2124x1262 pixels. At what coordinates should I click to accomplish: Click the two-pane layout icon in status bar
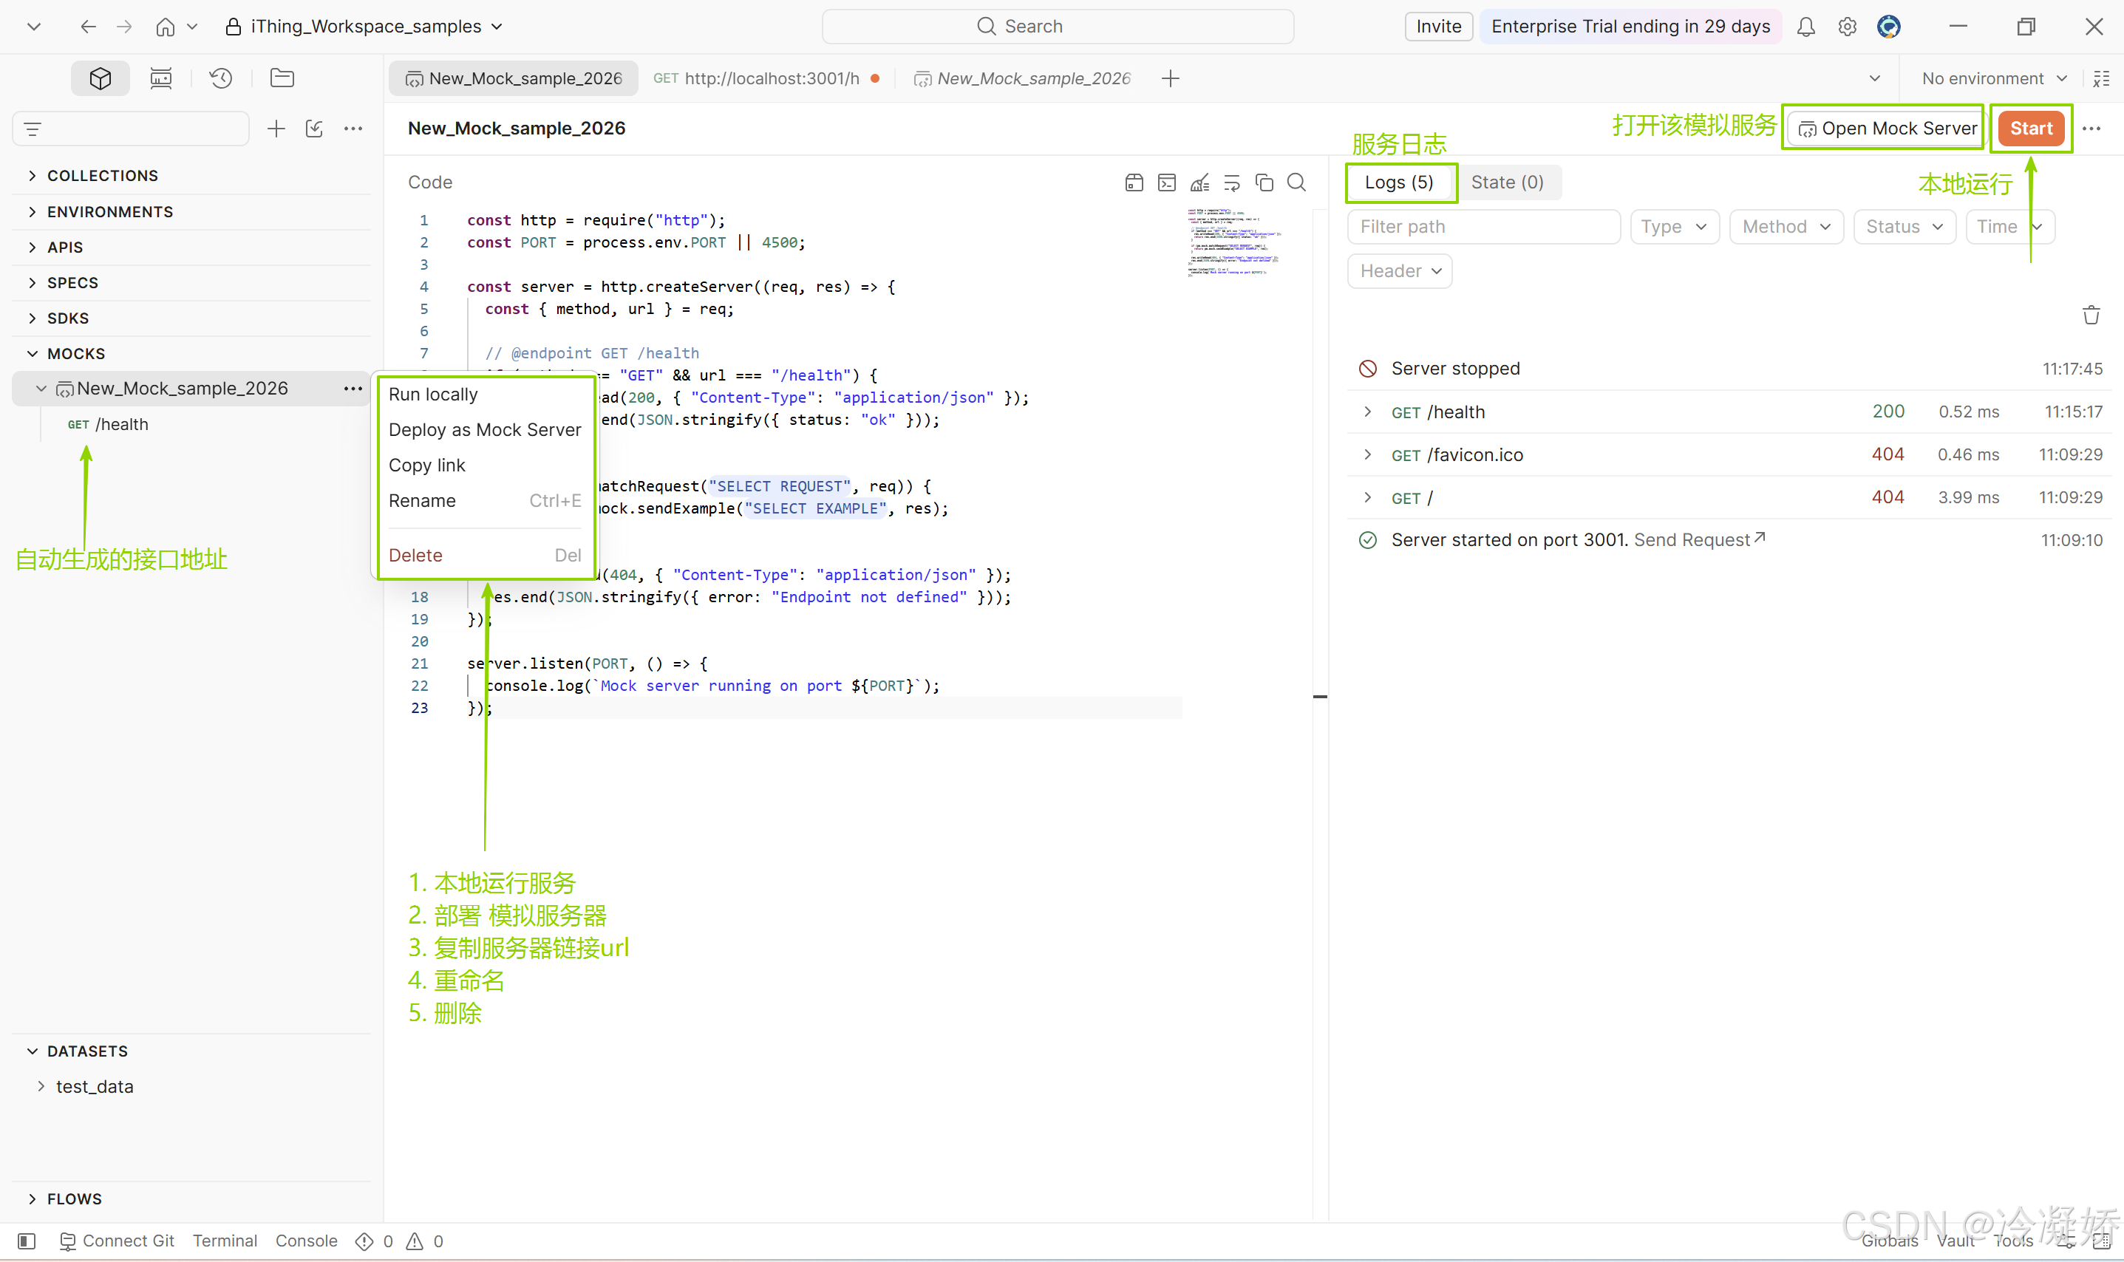pyautogui.click(x=2101, y=1241)
